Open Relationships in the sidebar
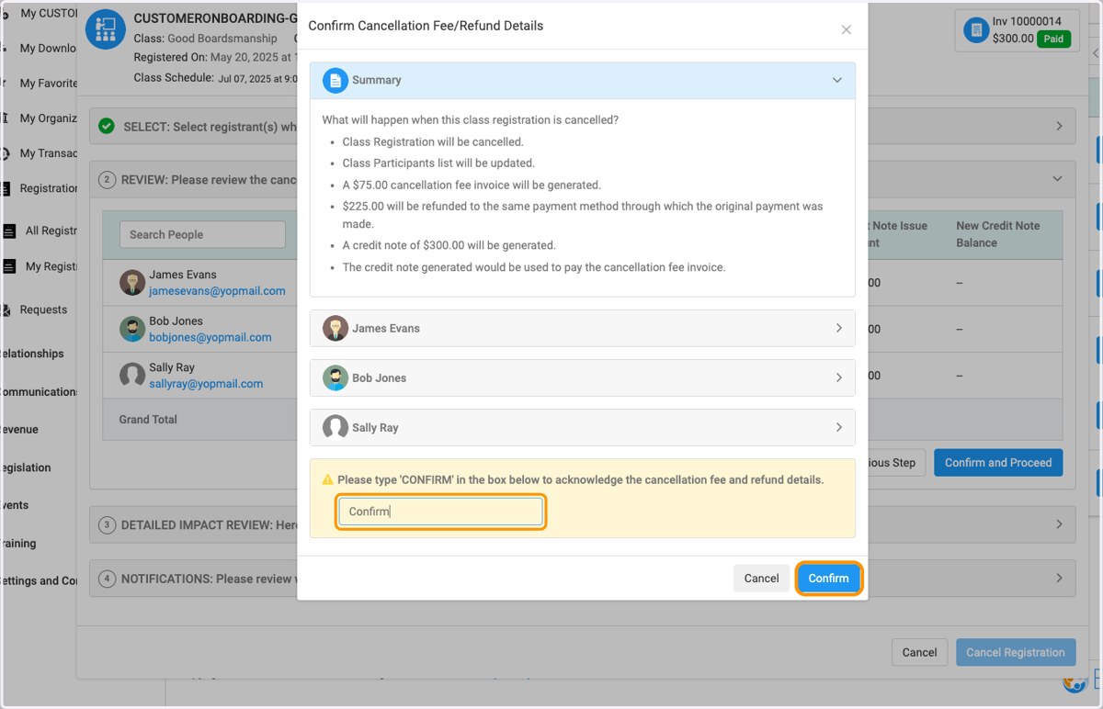The image size is (1103, 709). tap(33, 354)
